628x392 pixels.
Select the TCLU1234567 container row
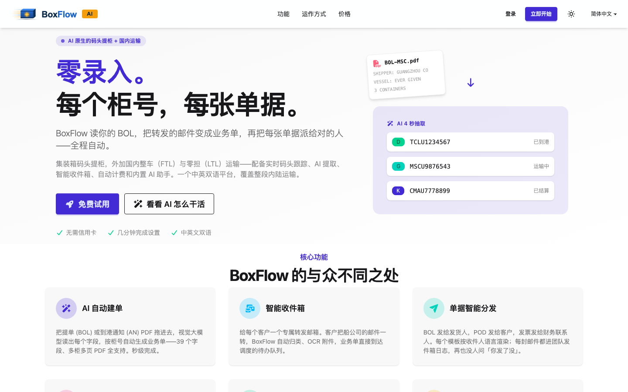pyautogui.click(x=471, y=142)
